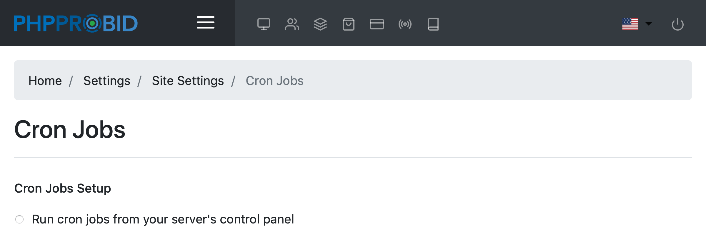706x227 pixels.
Task: Click the Cron Jobs Setup section heading
Action: point(63,188)
